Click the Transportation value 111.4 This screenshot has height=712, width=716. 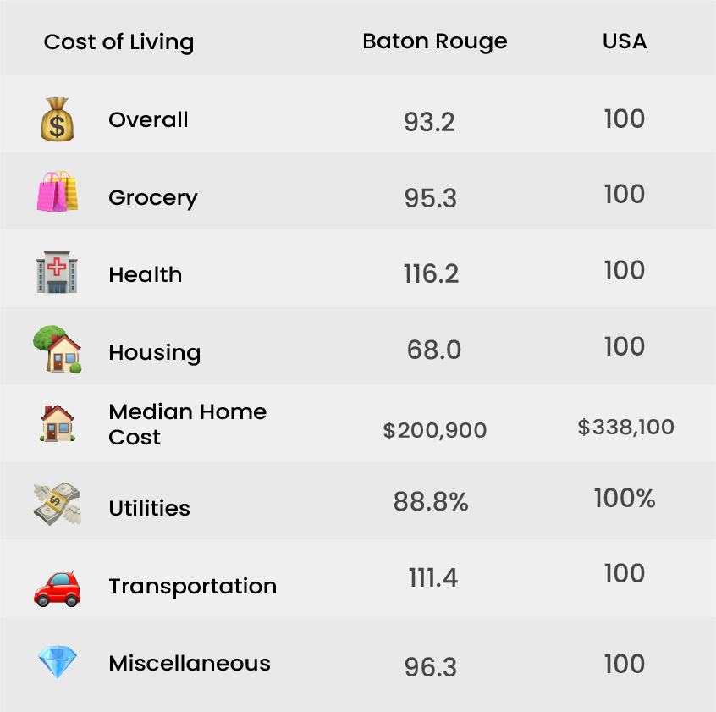(x=432, y=577)
